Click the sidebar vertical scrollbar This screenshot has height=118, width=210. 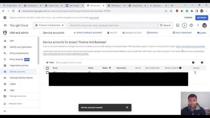tap(38, 50)
